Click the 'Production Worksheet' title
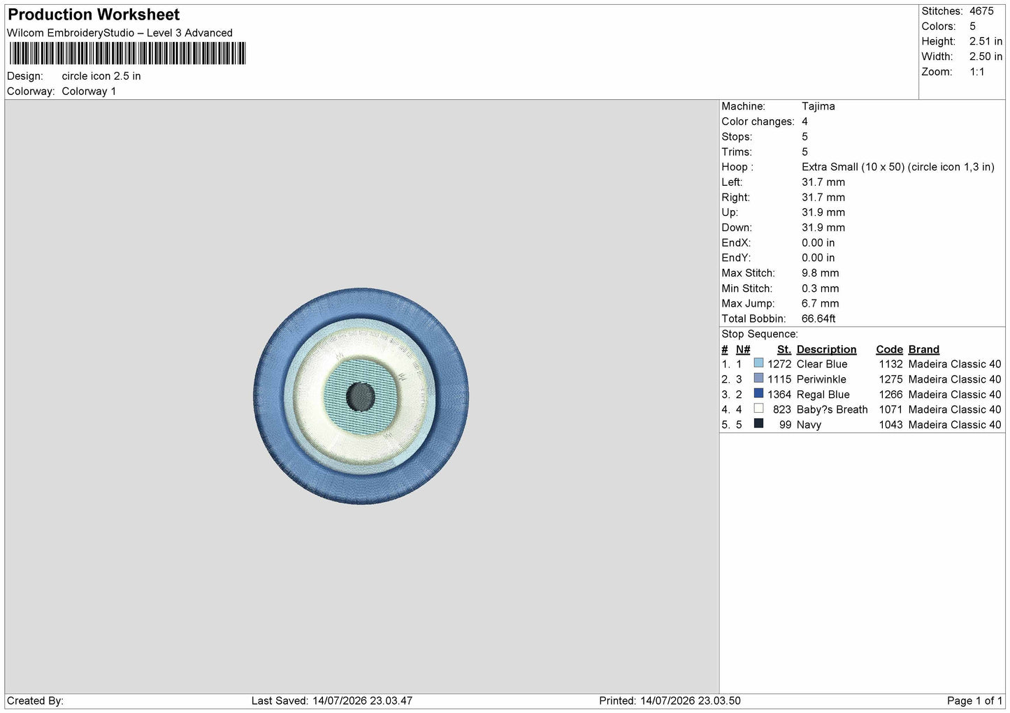 (94, 15)
